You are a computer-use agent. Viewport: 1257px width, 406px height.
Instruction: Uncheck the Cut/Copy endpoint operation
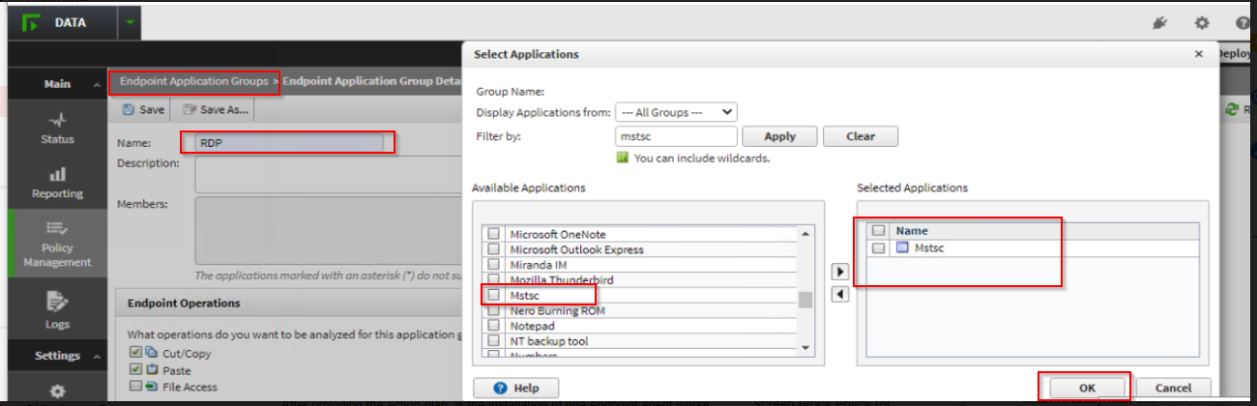click(135, 353)
